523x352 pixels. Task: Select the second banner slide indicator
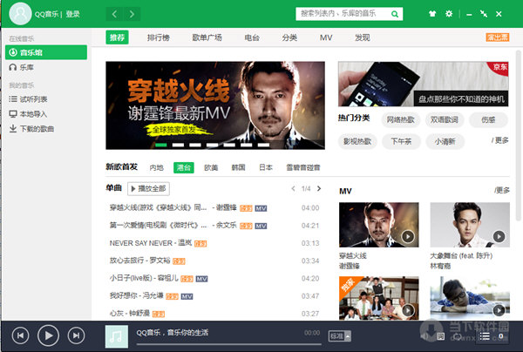pyautogui.click(x=178, y=145)
